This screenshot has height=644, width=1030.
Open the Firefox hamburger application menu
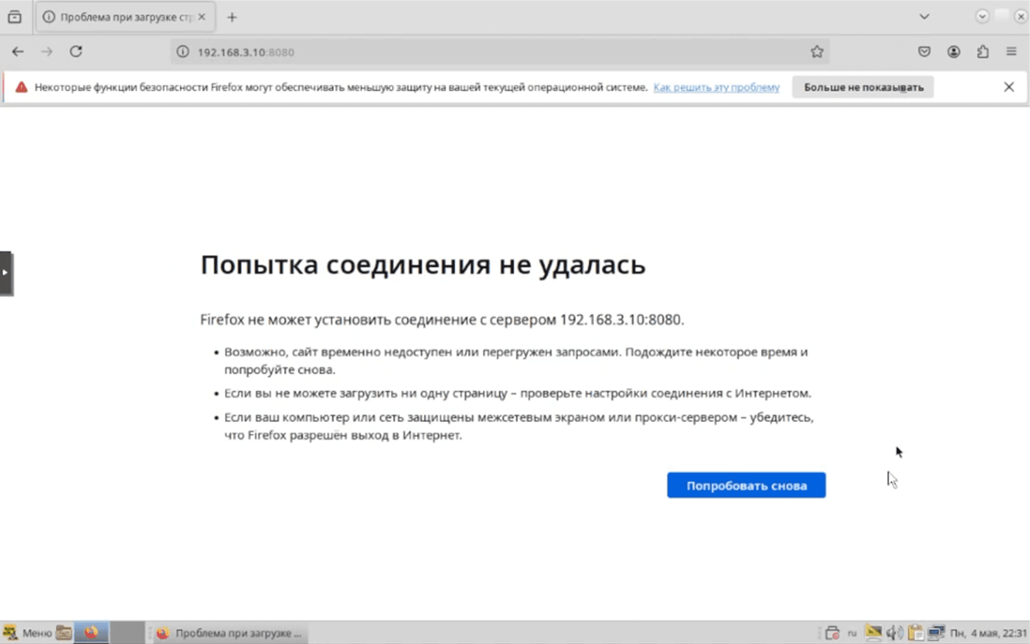pos(1012,52)
